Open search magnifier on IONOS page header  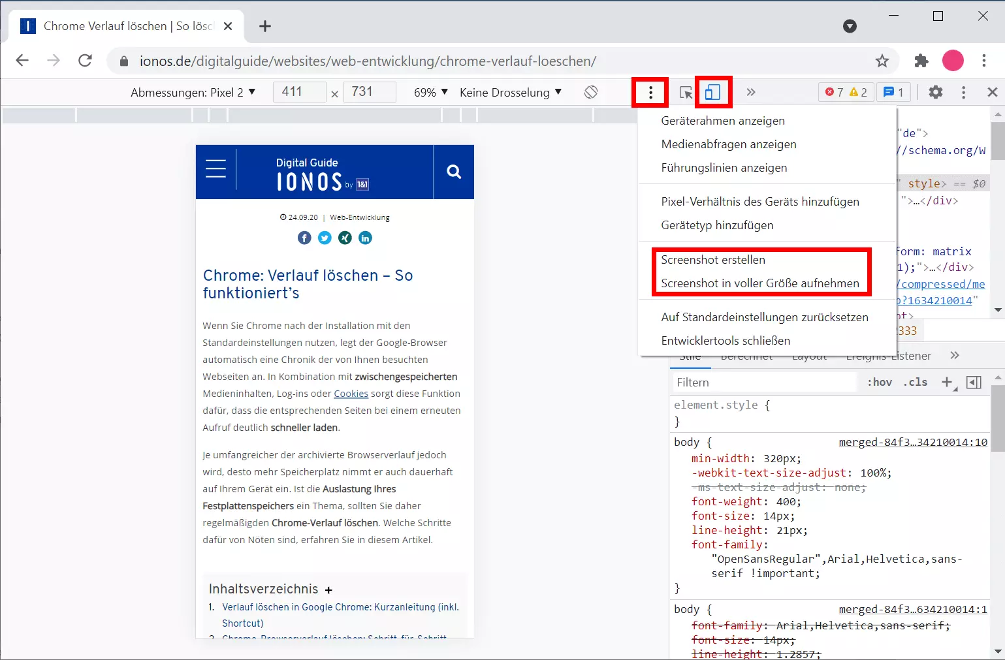tap(454, 172)
